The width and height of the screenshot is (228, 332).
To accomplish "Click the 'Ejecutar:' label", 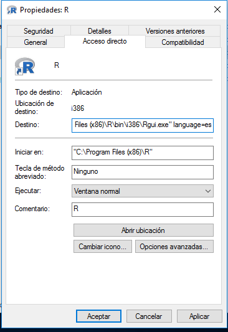I will click(x=28, y=191).
